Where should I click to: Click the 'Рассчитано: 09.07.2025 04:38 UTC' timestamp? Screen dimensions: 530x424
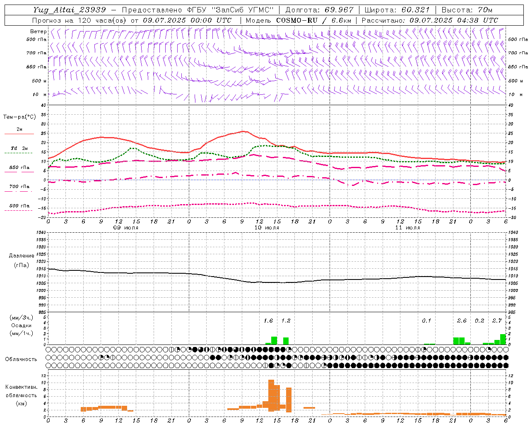pyautogui.click(x=430, y=20)
